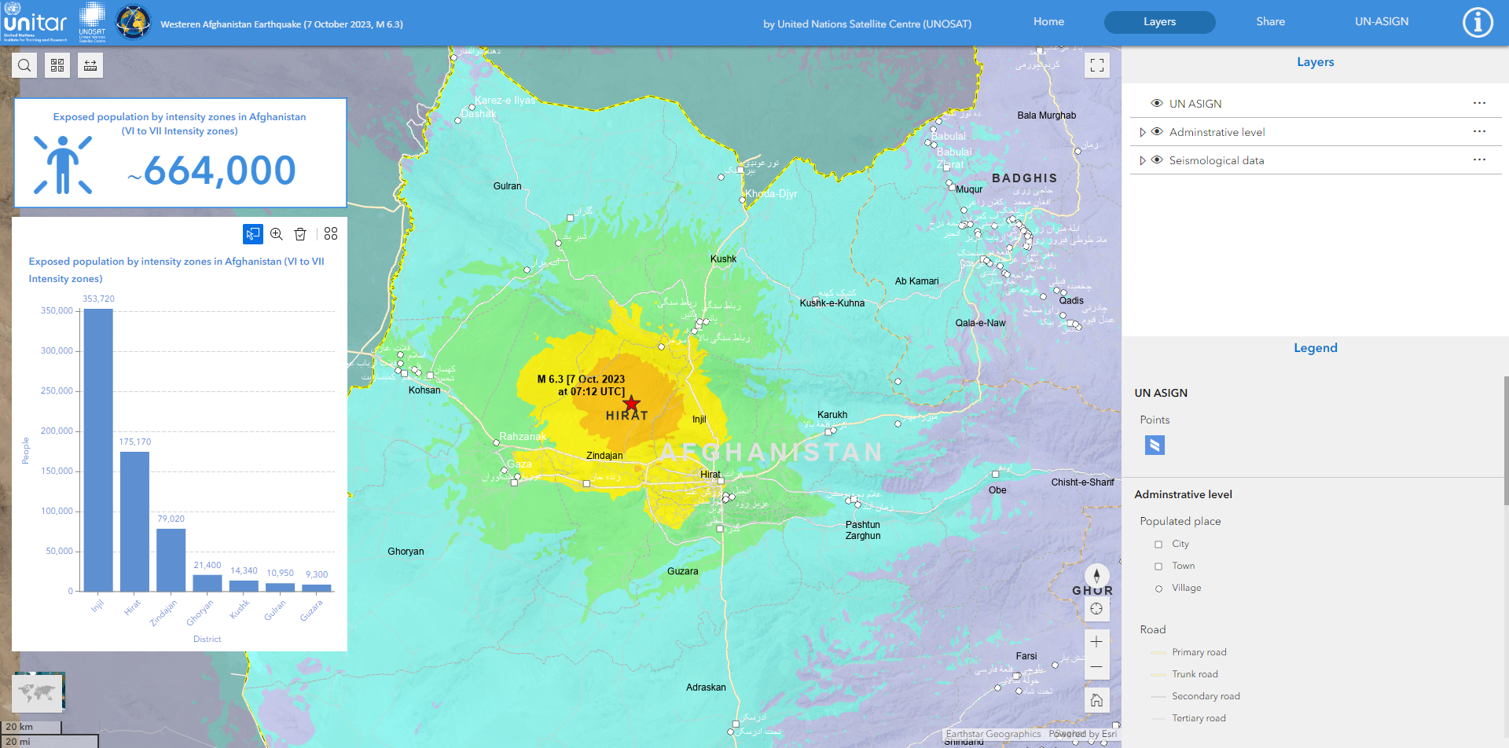Click the chart zoom magnifier icon
The height and width of the screenshot is (748, 1509).
(x=277, y=234)
